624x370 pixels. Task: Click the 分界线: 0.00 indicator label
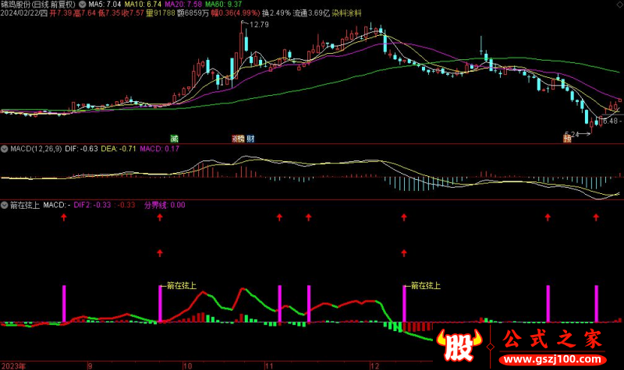point(165,206)
